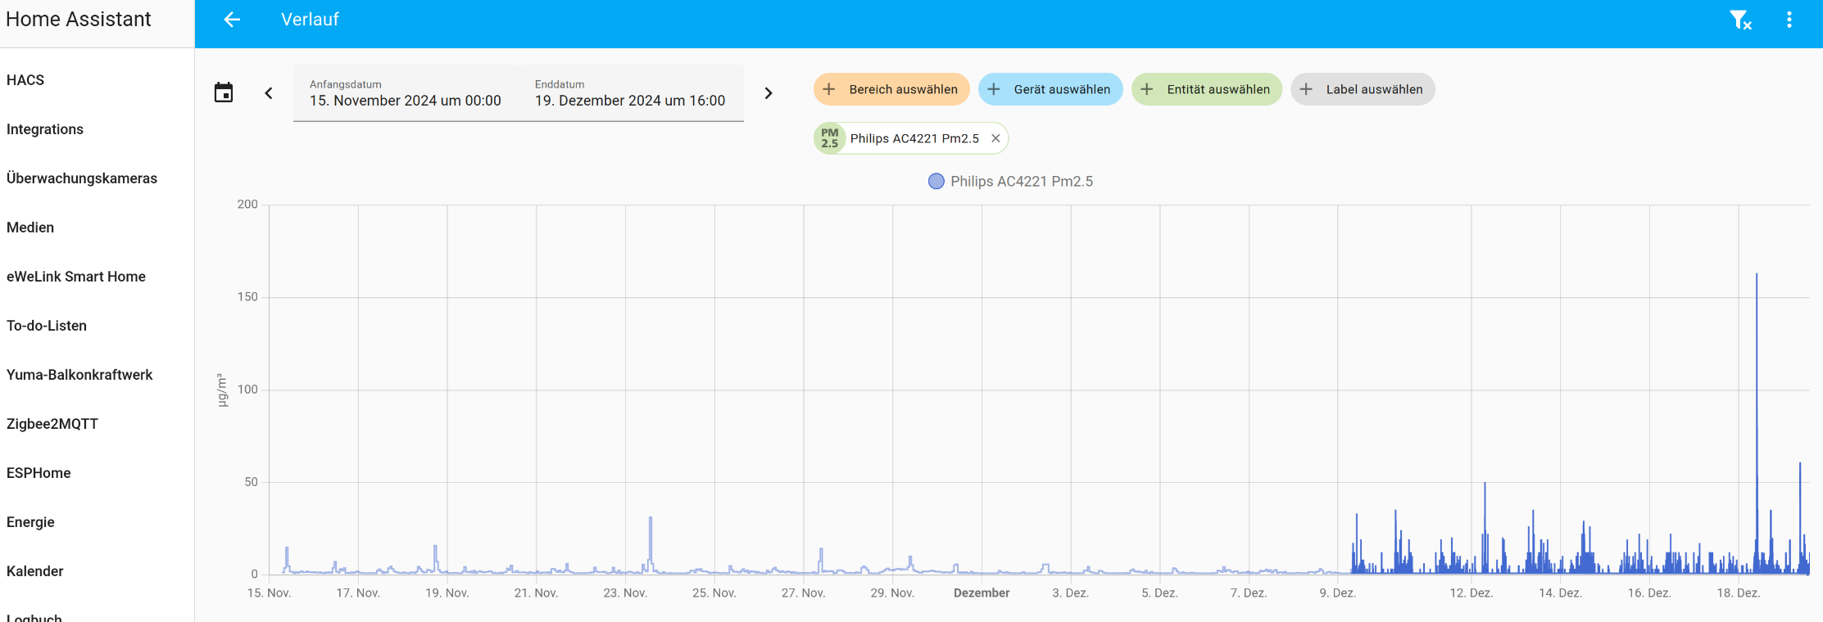Go to next date range arrow

pos(768,93)
